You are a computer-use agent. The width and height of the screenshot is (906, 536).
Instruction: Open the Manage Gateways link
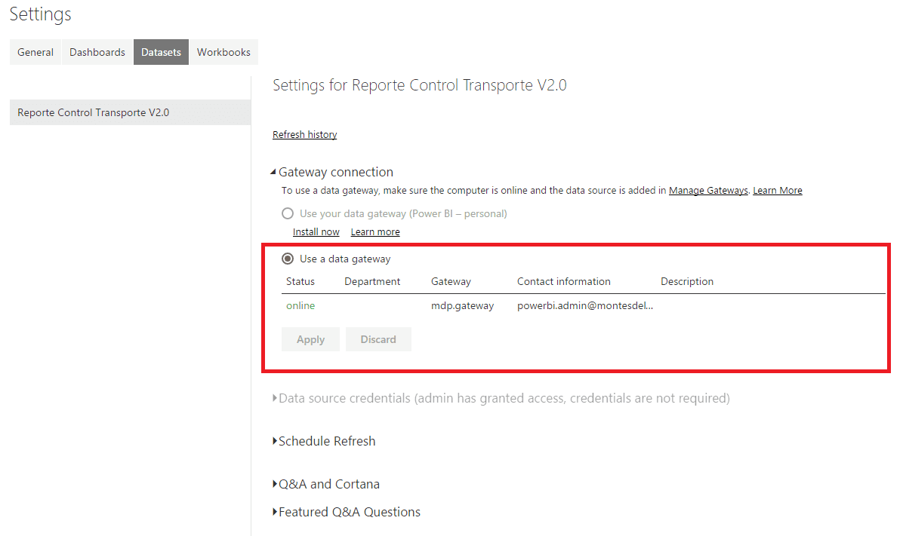pos(708,191)
